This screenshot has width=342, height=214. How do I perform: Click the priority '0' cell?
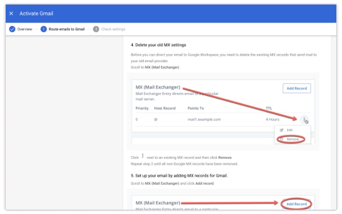pos(137,119)
